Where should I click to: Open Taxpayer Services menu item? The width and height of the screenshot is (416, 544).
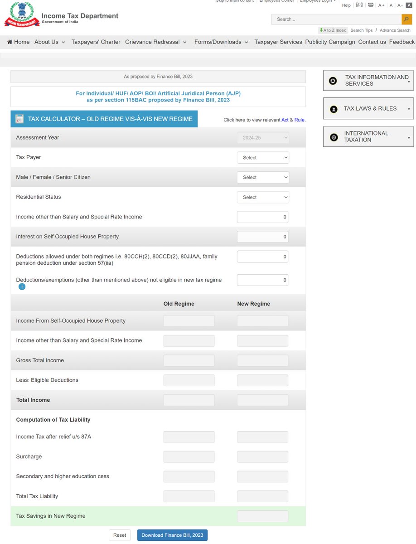coord(278,42)
